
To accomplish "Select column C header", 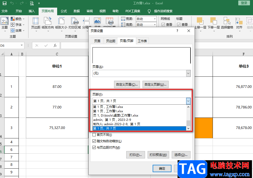I will 57,54.
